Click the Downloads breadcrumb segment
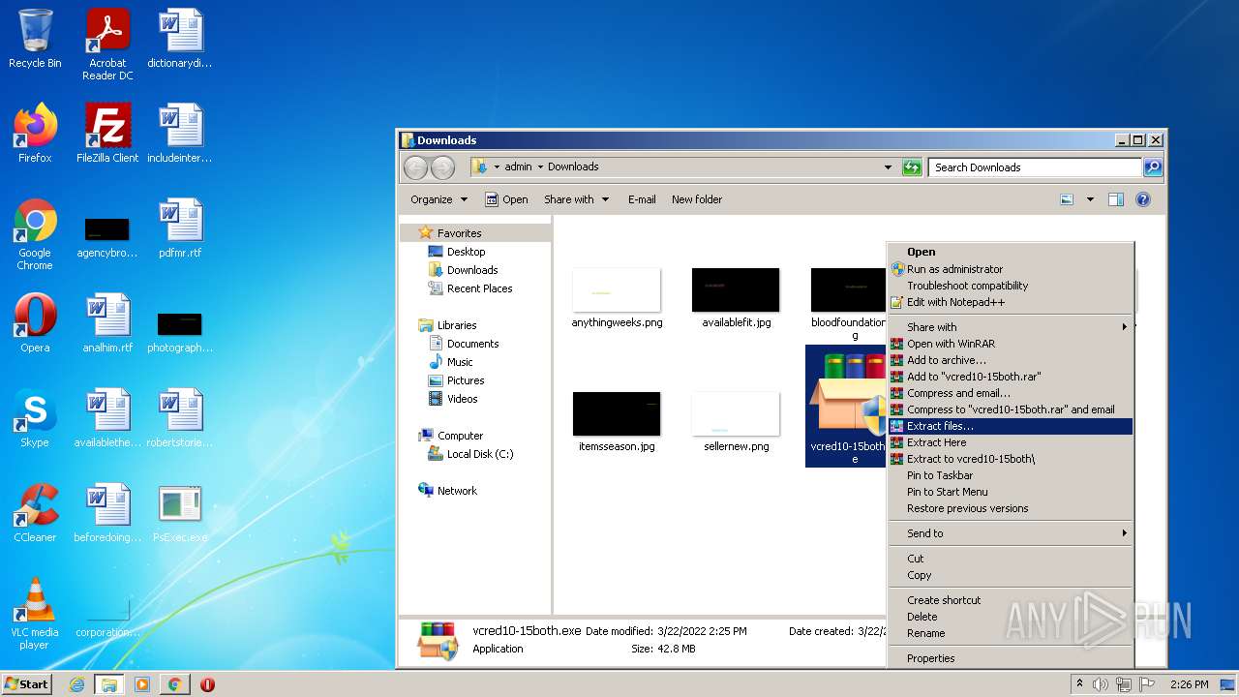This screenshot has width=1239, height=697. point(573,167)
